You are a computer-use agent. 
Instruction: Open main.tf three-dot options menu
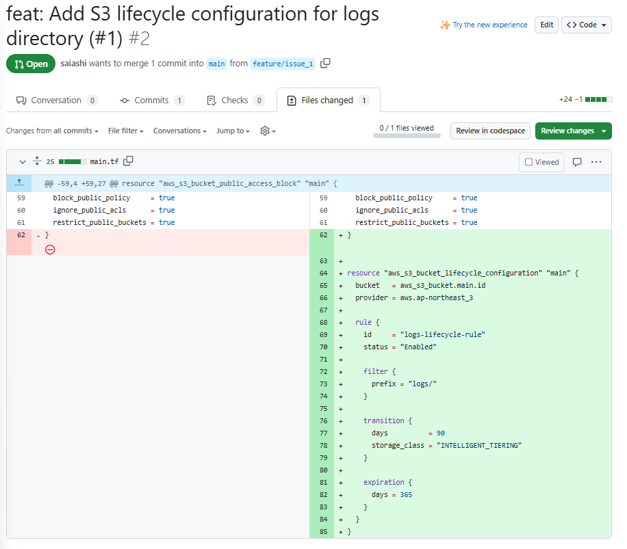click(596, 162)
